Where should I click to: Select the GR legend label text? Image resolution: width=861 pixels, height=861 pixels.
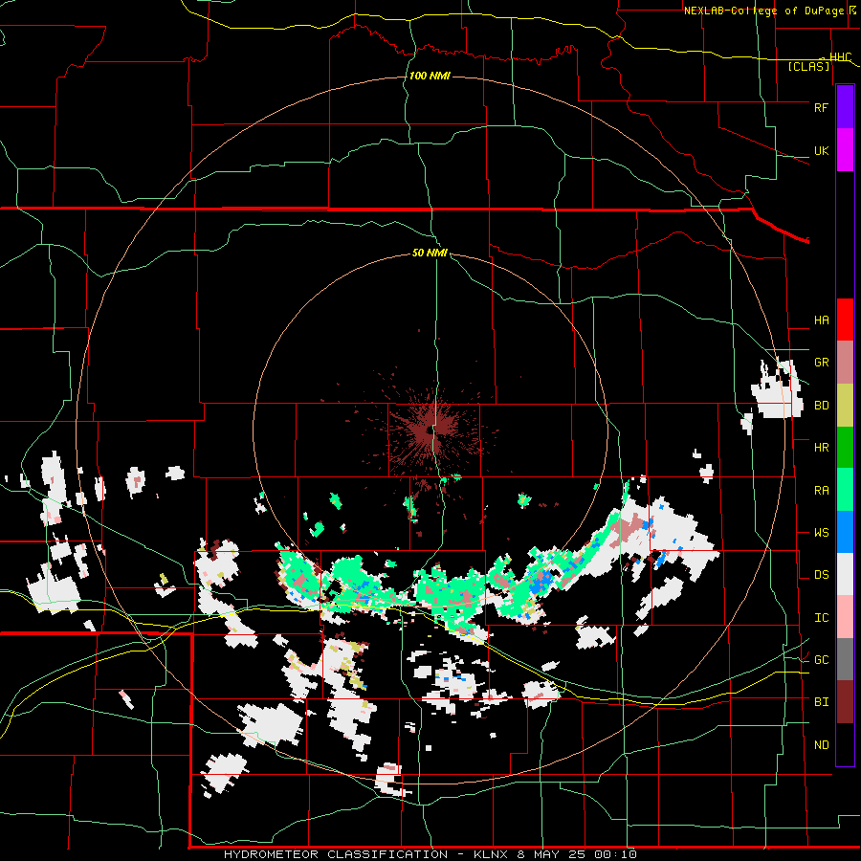click(821, 363)
